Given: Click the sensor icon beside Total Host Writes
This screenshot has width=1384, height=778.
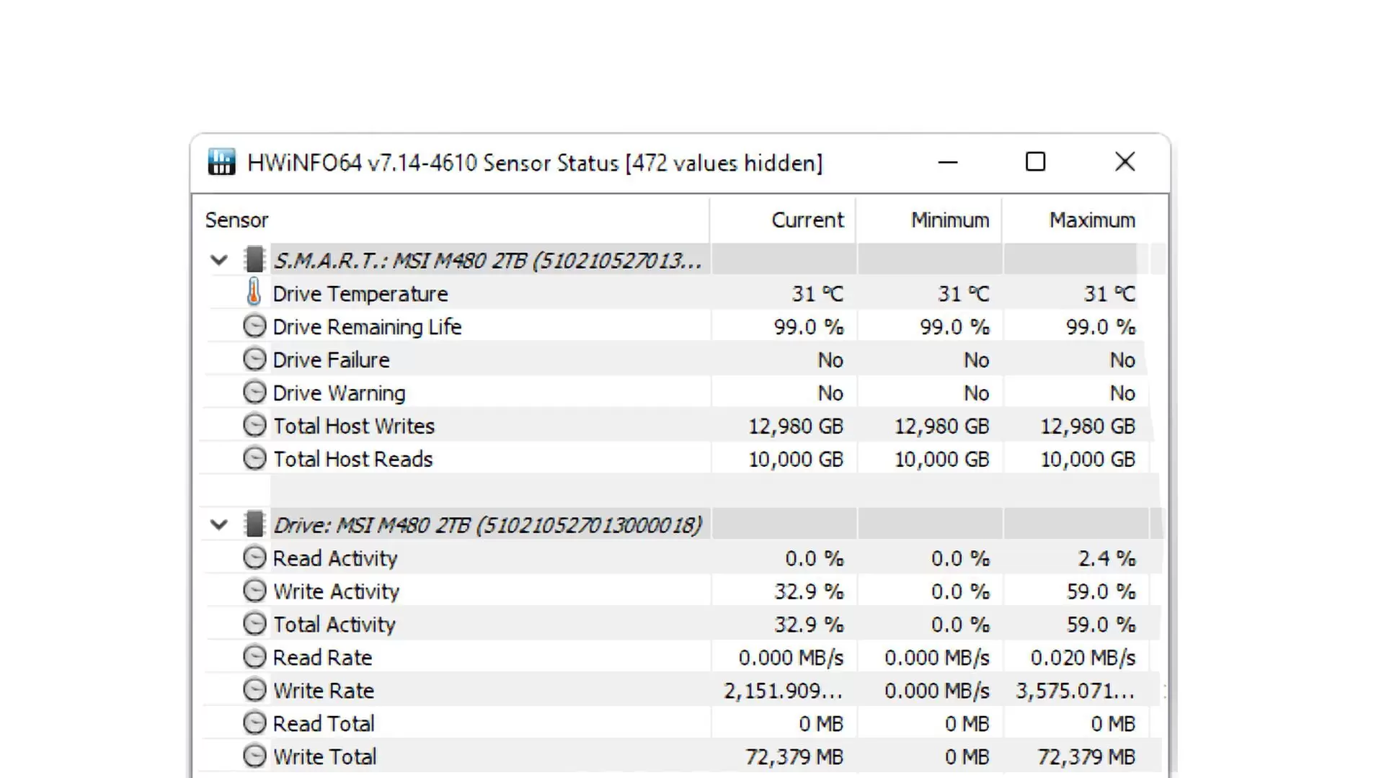Looking at the screenshot, I should [254, 425].
